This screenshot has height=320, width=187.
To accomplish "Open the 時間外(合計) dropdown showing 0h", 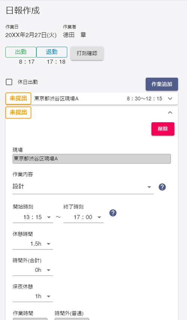I will coord(33,270).
